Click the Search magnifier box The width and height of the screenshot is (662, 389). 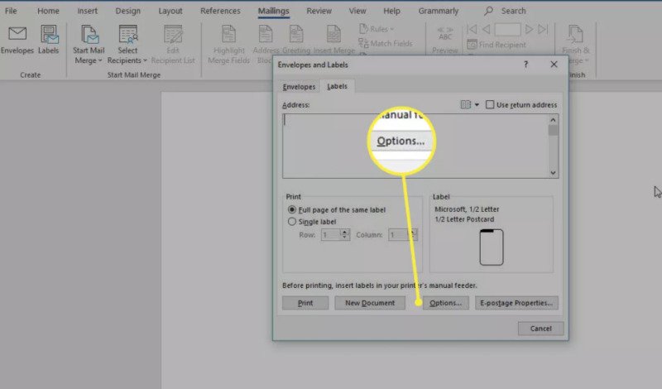pos(505,11)
